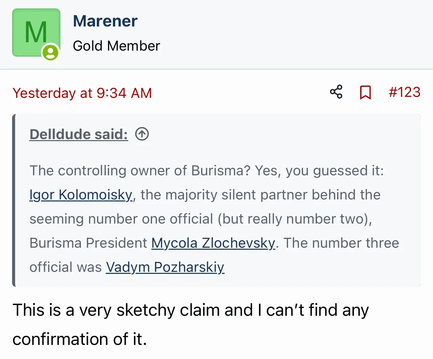Open the Yesterday at 9:34 AM timestamp
433x359 pixels.
coord(82,93)
